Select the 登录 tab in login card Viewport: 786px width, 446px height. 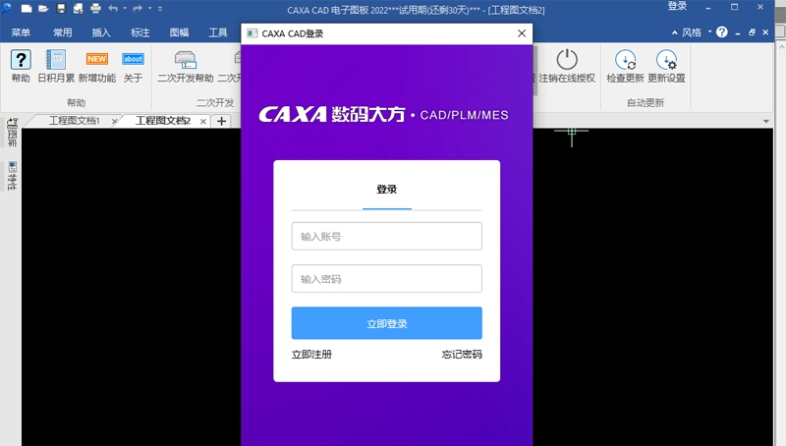tap(387, 190)
